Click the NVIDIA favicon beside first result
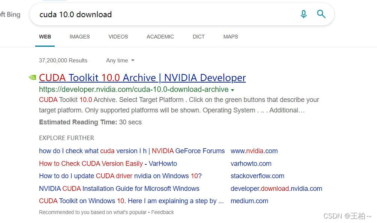The height and width of the screenshot is (223, 377). (x=33, y=77)
